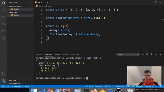Split the editor to the right
The width and height of the screenshot is (164, 92).
[156, 2]
